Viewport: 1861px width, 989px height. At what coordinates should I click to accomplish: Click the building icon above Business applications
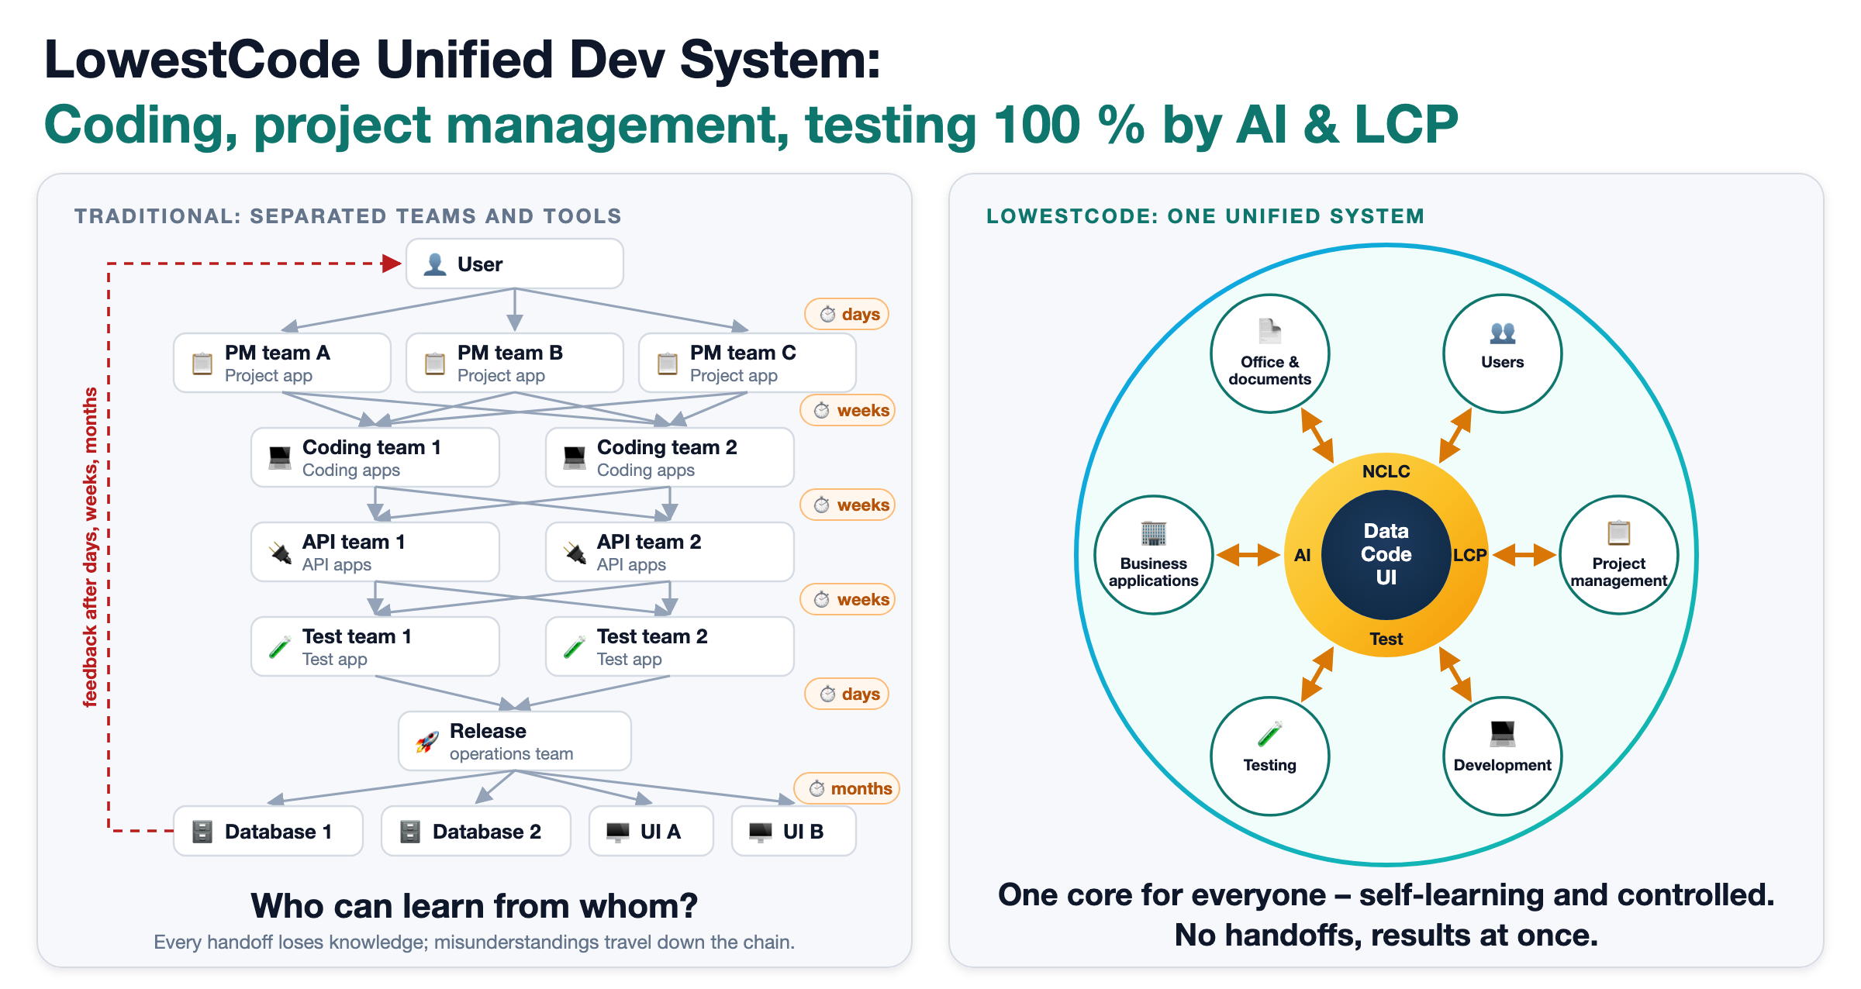(1154, 533)
